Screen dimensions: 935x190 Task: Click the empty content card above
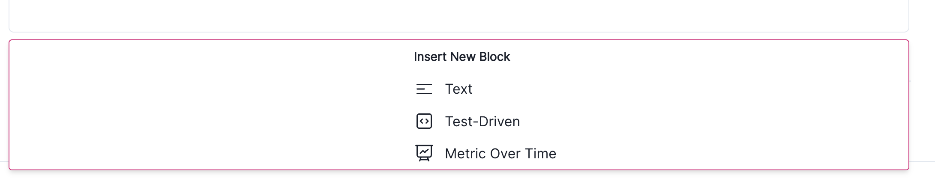point(459,15)
